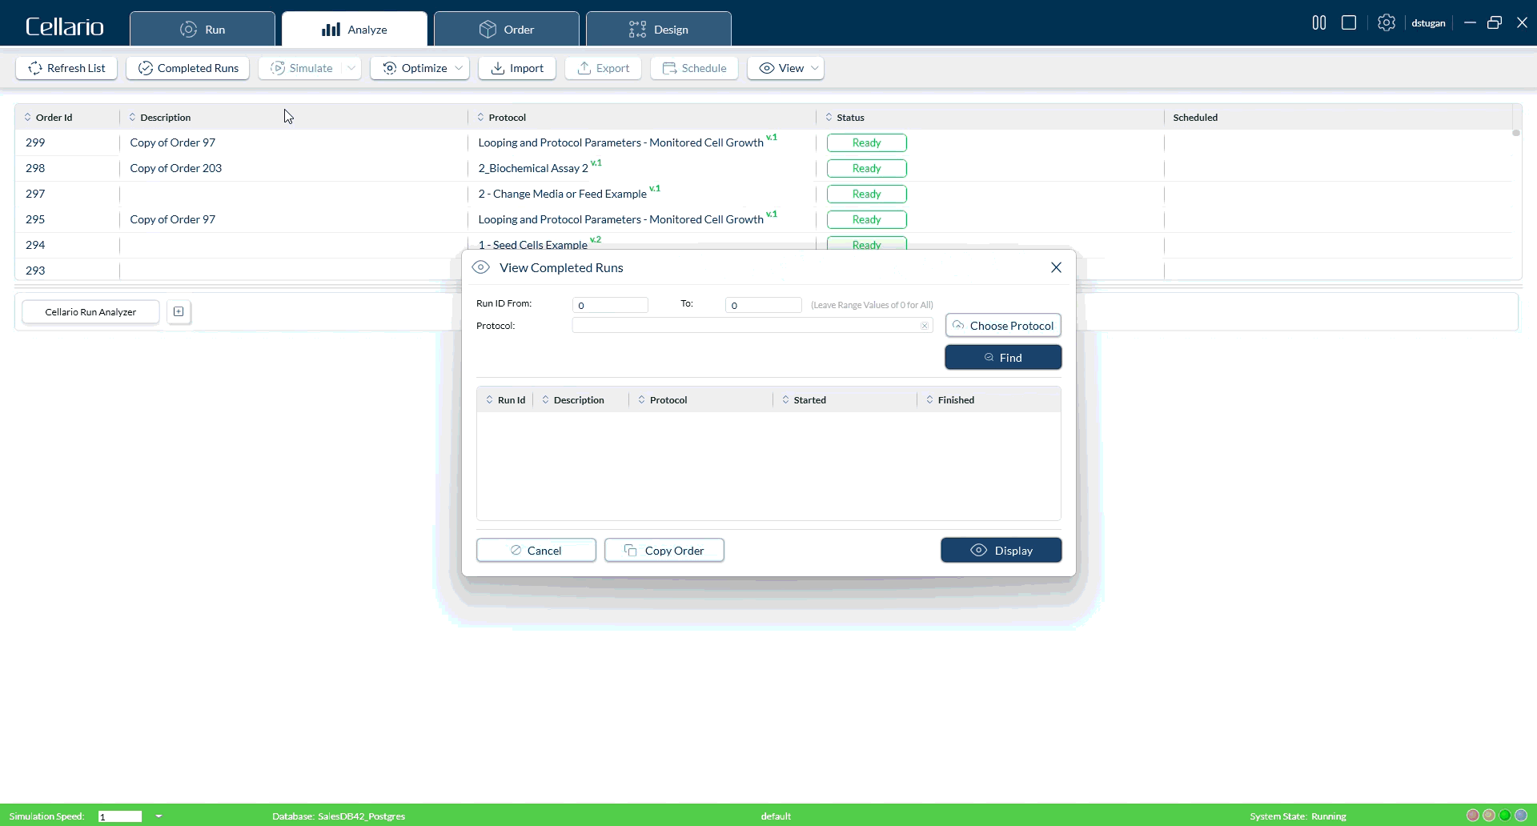Click the Simulation Speed input field
Viewport: 1537px width, 826px height.
click(120, 816)
